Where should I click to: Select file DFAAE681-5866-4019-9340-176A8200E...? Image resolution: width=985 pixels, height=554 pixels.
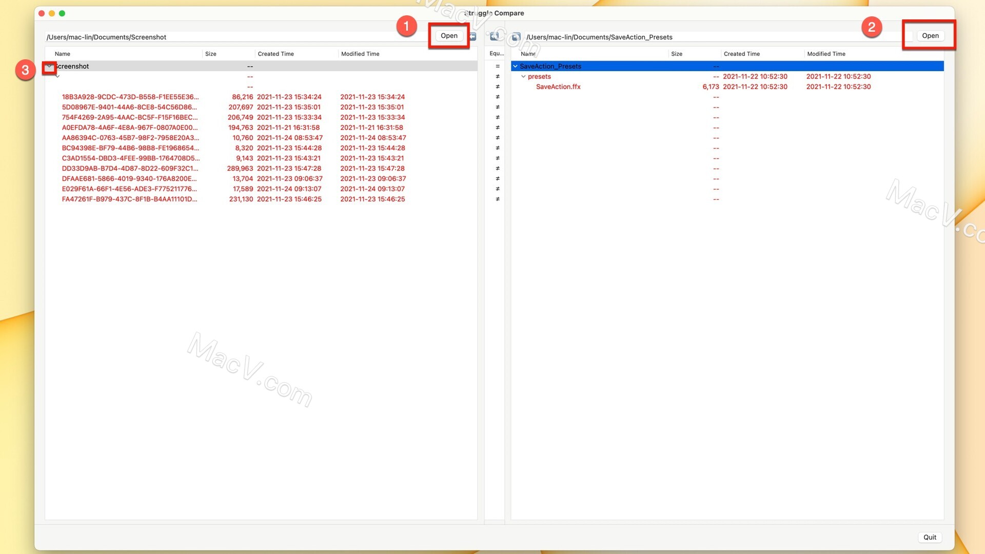click(x=129, y=179)
